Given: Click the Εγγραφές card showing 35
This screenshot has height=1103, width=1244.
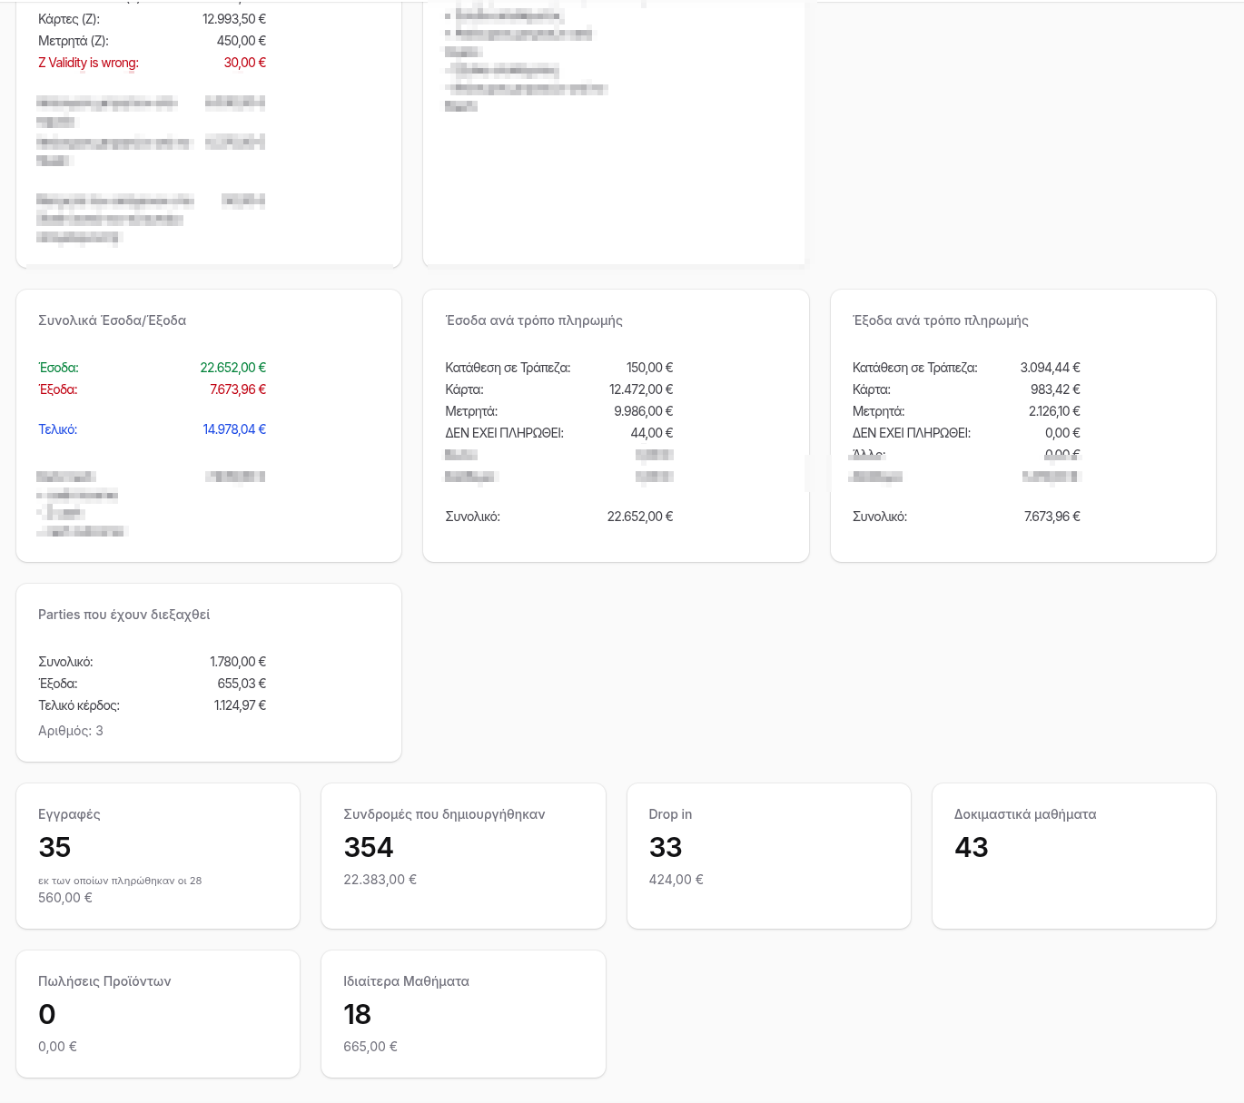Looking at the screenshot, I should [x=158, y=856].
